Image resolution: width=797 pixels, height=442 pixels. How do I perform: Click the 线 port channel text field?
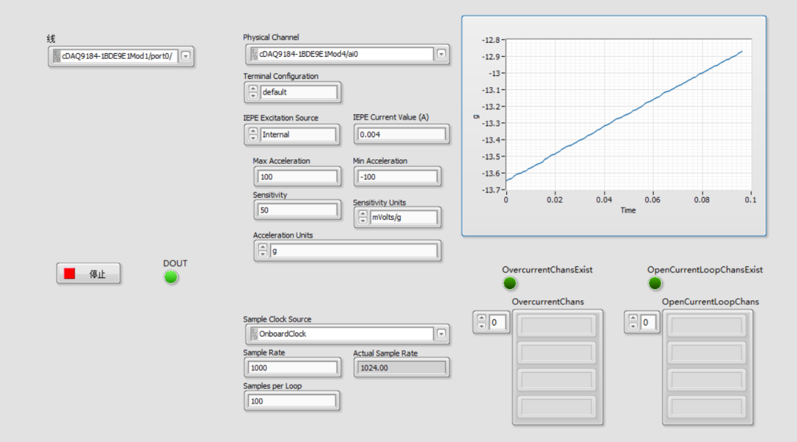(115, 56)
